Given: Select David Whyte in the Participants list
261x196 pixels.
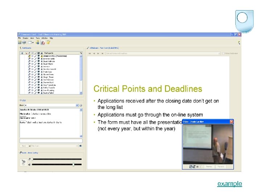Looking at the screenshot, I should 48,64.
